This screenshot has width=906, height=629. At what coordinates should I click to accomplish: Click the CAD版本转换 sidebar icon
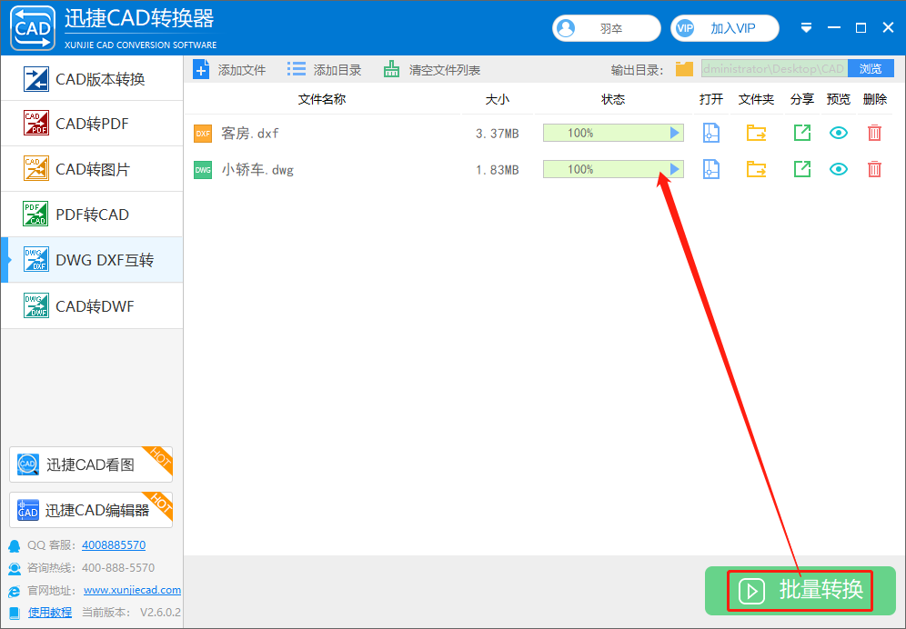pos(35,78)
